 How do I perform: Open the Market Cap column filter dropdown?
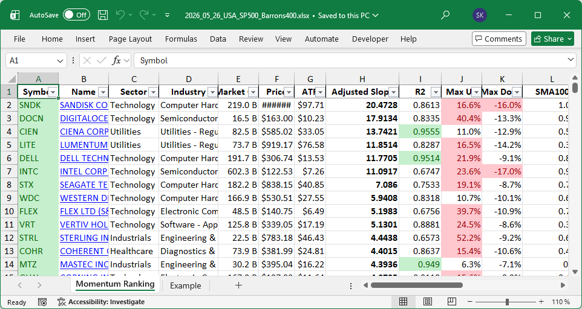point(253,92)
